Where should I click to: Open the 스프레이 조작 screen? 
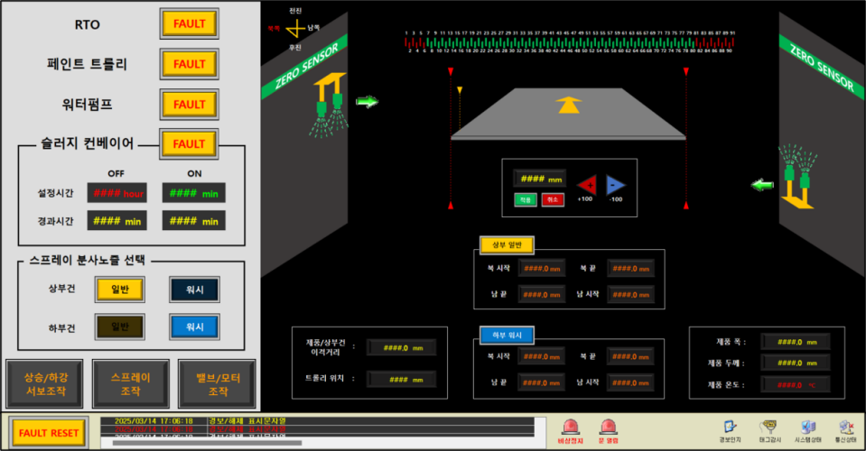(x=130, y=384)
